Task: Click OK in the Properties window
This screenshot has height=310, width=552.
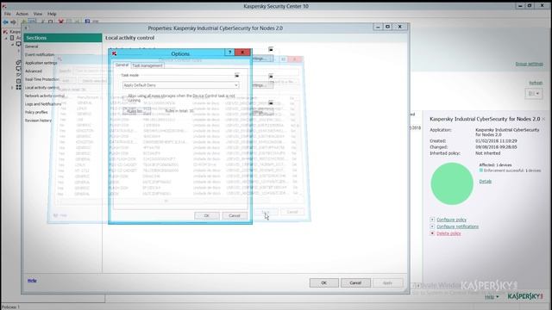Action: pos(324,283)
